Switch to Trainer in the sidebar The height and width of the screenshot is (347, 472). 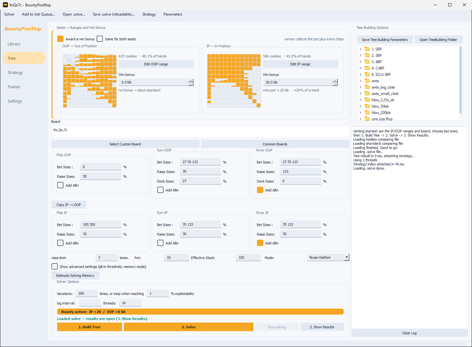point(24,87)
